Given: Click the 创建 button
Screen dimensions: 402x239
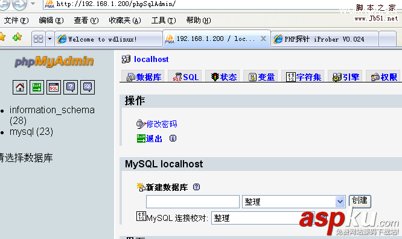Looking at the screenshot, I should click(x=360, y=201).
